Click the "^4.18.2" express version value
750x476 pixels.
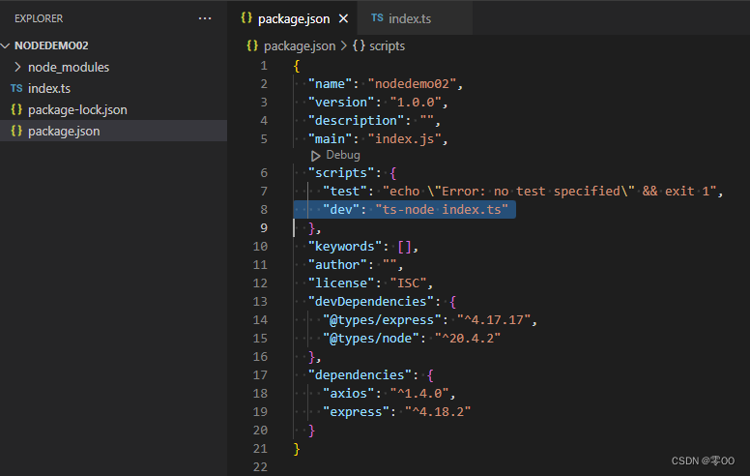[x=438, y=412]
